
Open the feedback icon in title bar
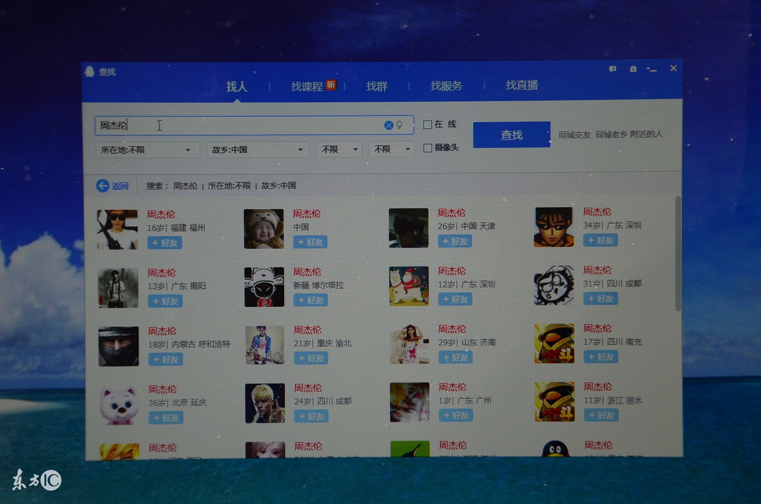point(612,69)
